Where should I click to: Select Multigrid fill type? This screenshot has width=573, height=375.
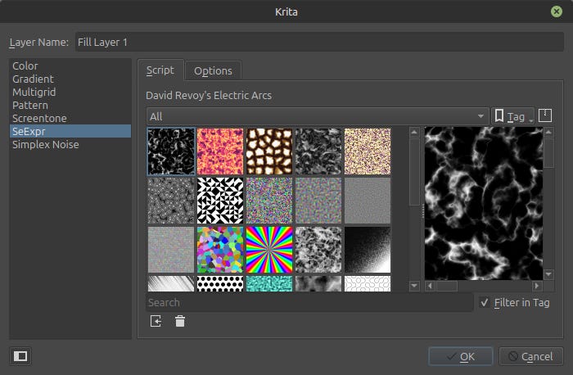pos(70,92)
